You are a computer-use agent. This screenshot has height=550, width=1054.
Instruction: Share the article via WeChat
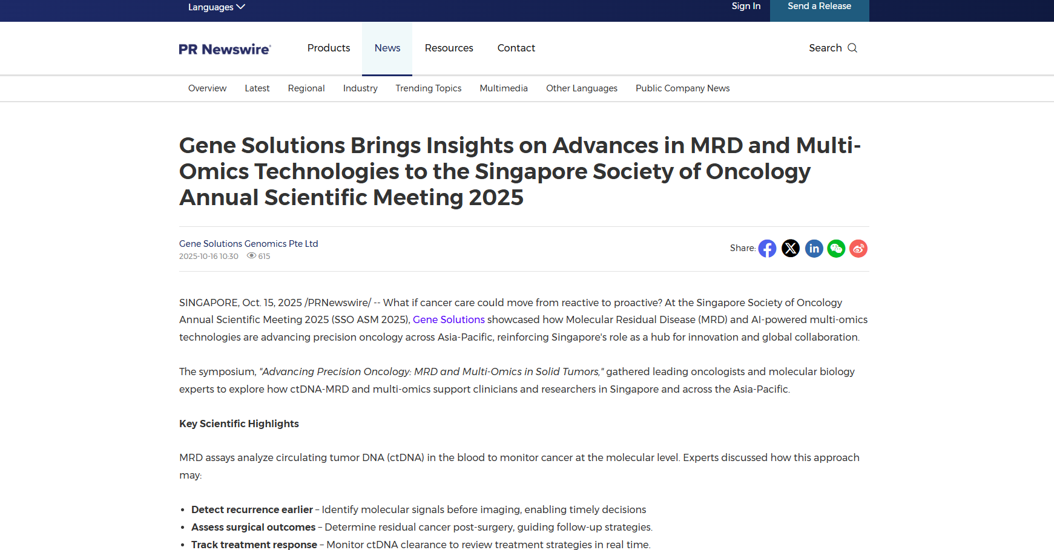click(x=836, y=248)
